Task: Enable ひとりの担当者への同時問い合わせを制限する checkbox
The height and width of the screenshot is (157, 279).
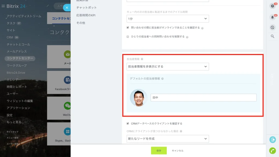Action: tap(128, 37)
